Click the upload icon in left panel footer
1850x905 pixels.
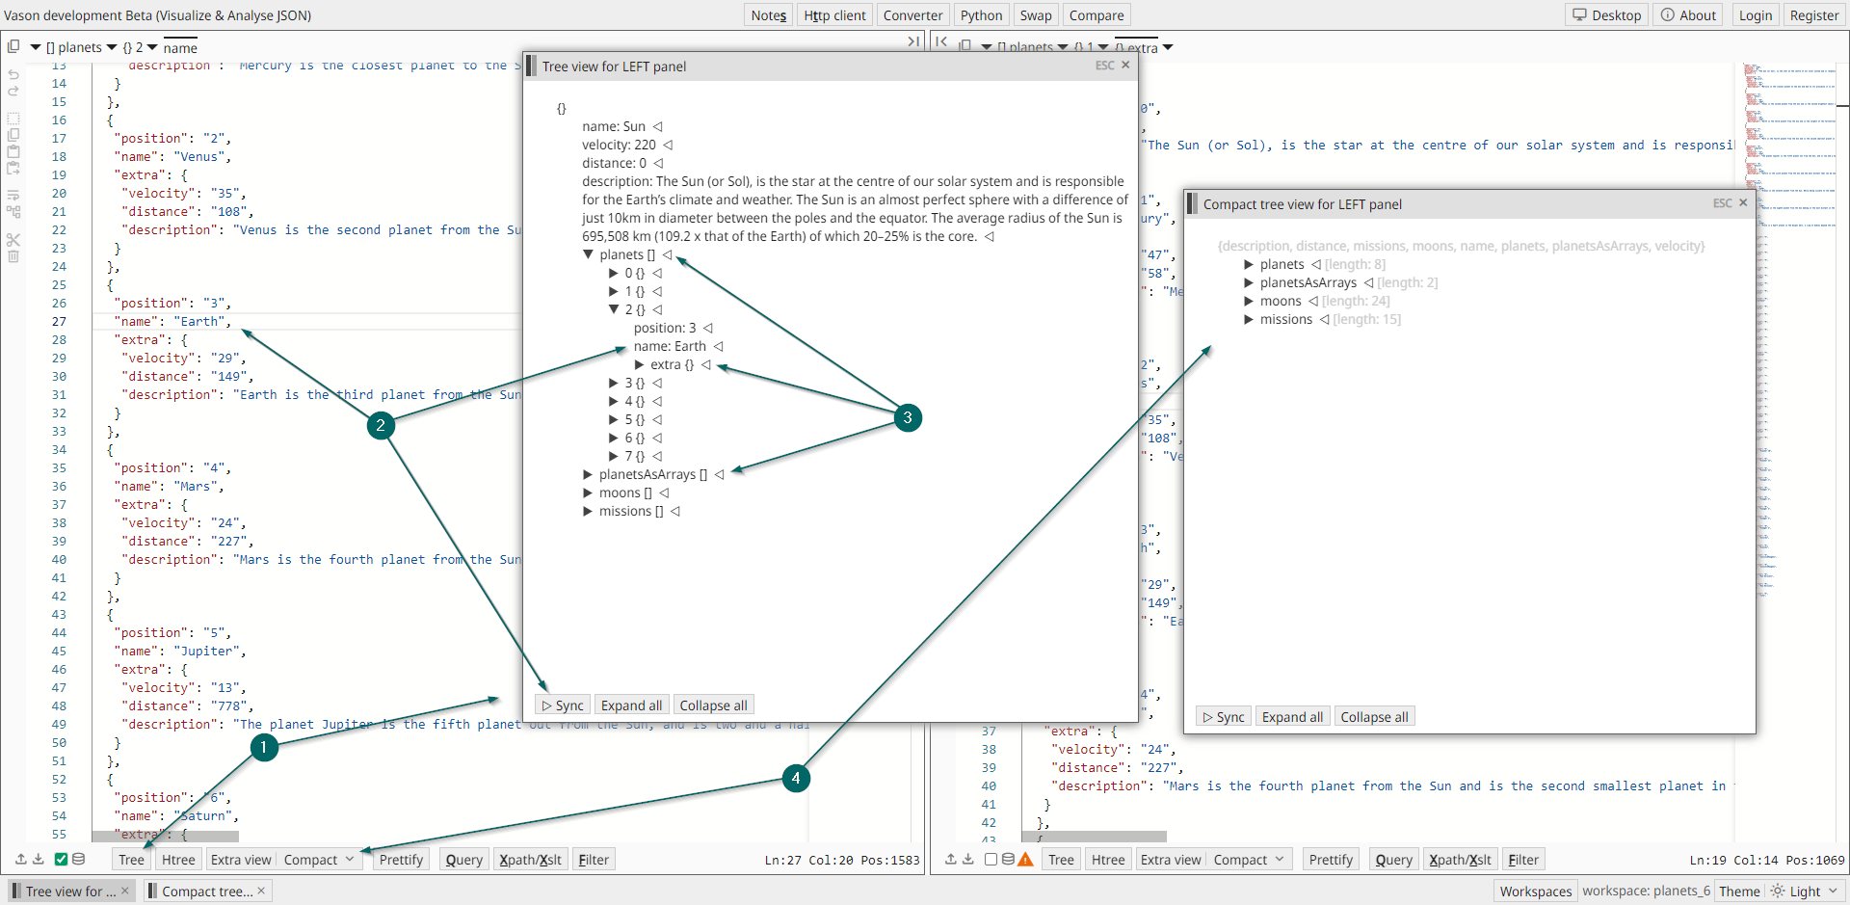(21, 859)
